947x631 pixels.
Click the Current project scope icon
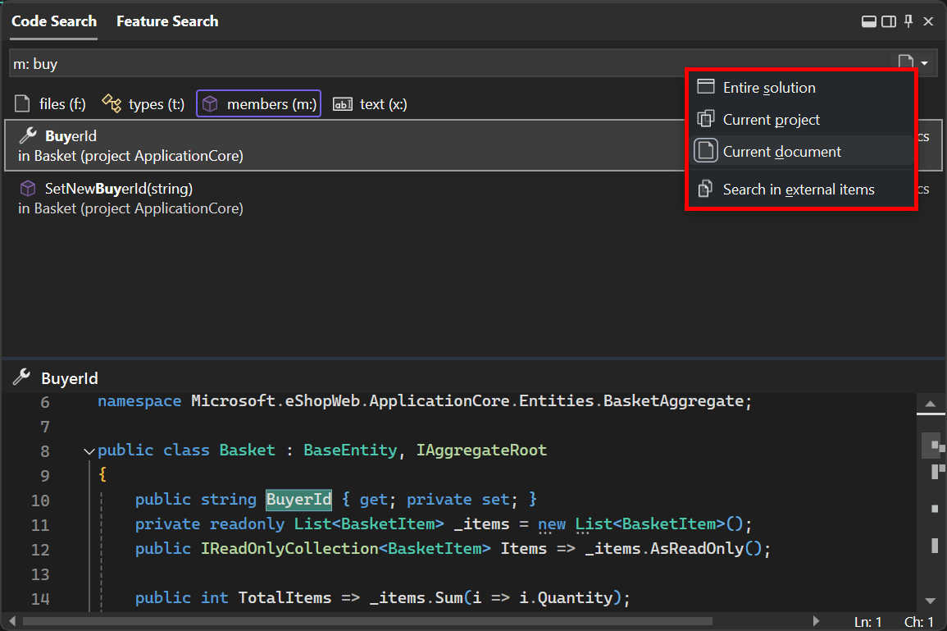click(705, 118)
